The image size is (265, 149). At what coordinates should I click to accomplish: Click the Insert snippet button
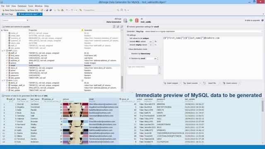(171, 83)
